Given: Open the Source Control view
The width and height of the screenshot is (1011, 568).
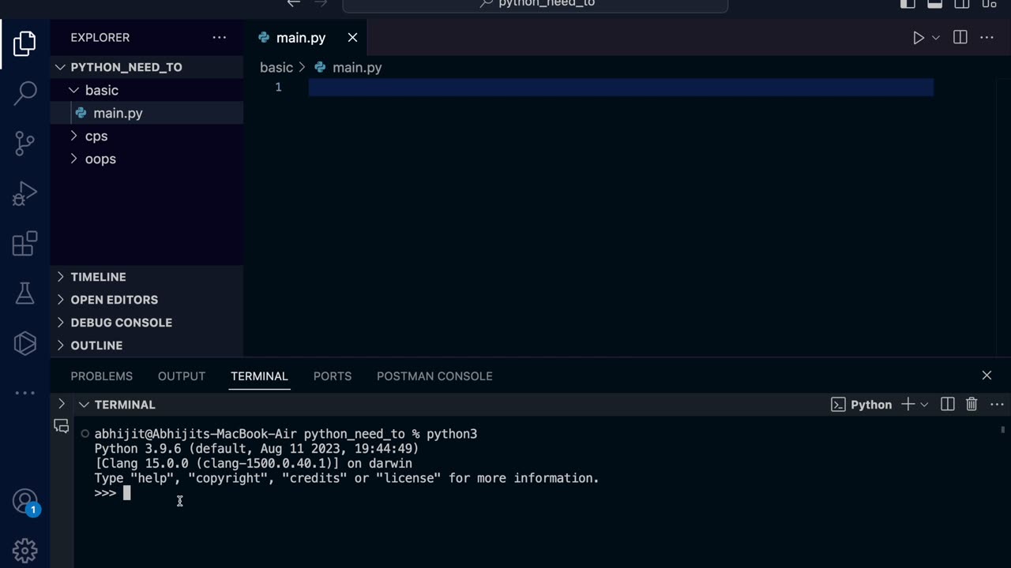Looking at the screenshot, I should (x=24, y=143).
